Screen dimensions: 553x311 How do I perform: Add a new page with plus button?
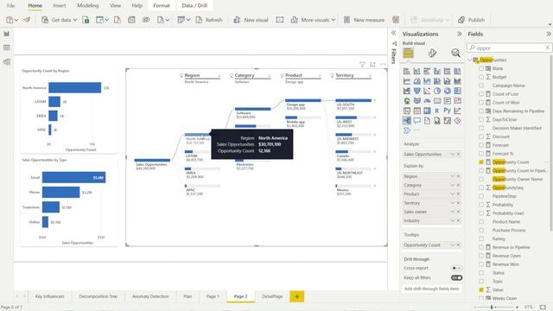click(297, 296)
